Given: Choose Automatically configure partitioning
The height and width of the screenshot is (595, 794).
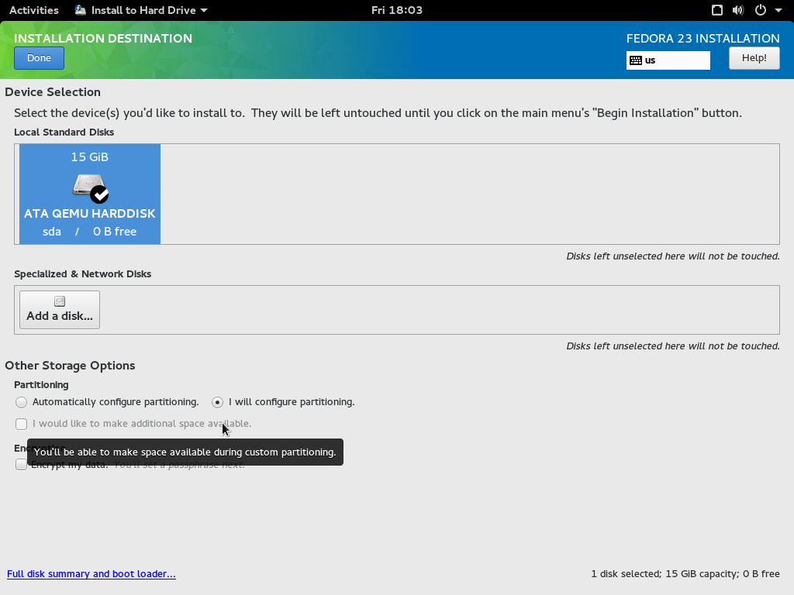Looking at the screenshot, I should [107, 402].
